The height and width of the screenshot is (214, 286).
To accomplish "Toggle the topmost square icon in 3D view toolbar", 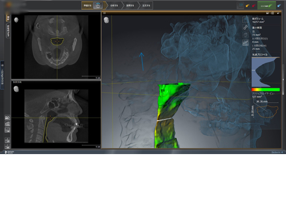I will [245, 20].
